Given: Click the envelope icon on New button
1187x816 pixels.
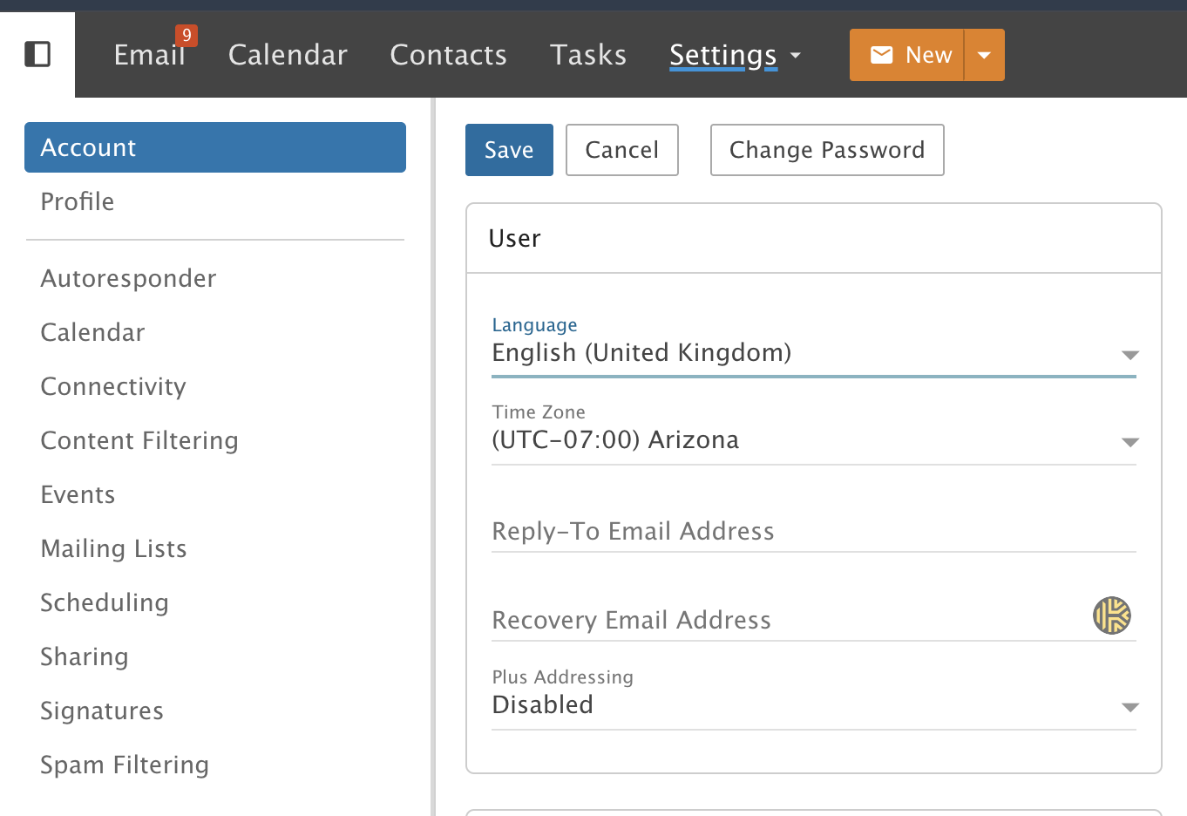Looking at the screenshot, I should (x=882, y=55).
